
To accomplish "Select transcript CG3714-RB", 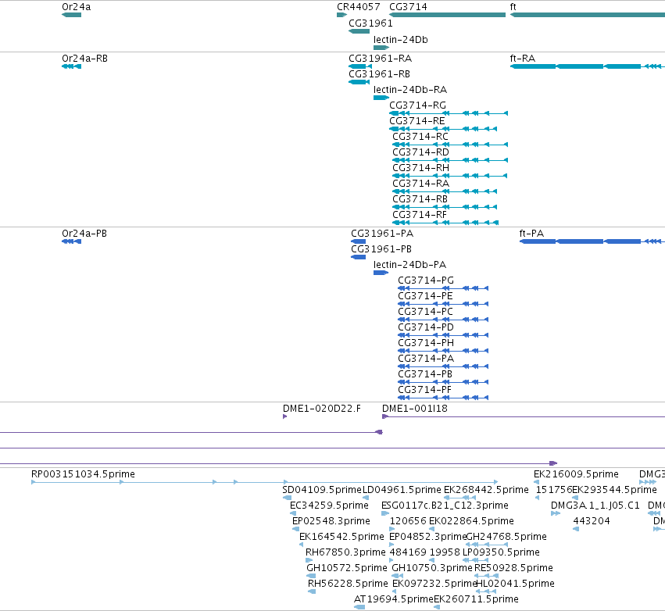I will click(x=445, y=207).
